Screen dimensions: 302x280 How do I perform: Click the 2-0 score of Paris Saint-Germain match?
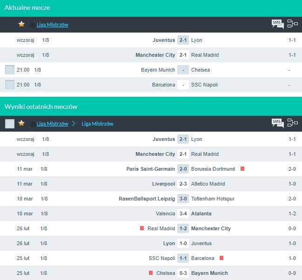(x=183, y=169)
